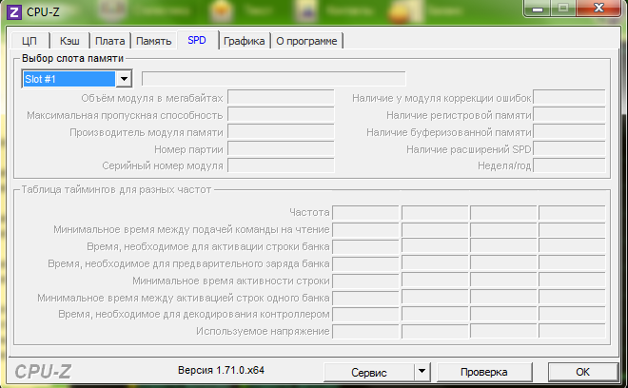This screenshot has width=628, height=388.
Task: Show the Графика tab
Action: pos(244,41)
